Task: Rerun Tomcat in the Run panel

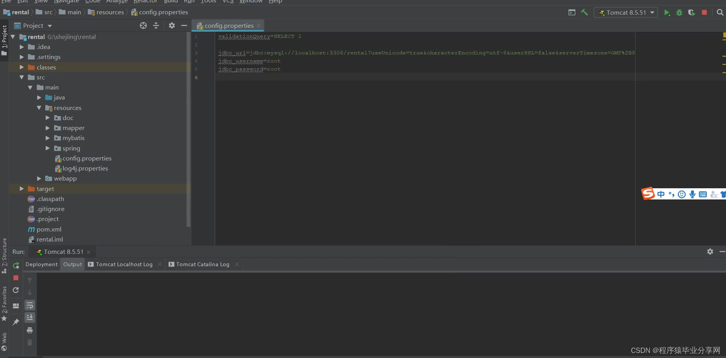Action: 16,265
